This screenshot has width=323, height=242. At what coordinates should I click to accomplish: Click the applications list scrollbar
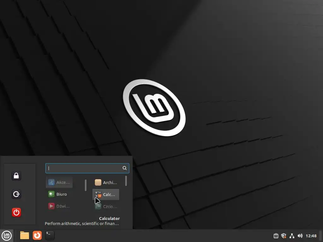(126, 181)
